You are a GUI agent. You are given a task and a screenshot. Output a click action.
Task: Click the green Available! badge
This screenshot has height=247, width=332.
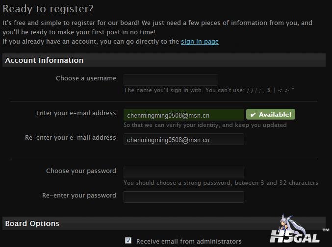(271, 114)
